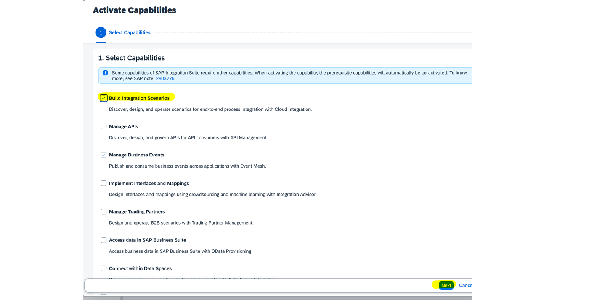Click the Manage Business Events label
Image resolution: width=610 pixels, height=300 pixels.
coord(136,155)
